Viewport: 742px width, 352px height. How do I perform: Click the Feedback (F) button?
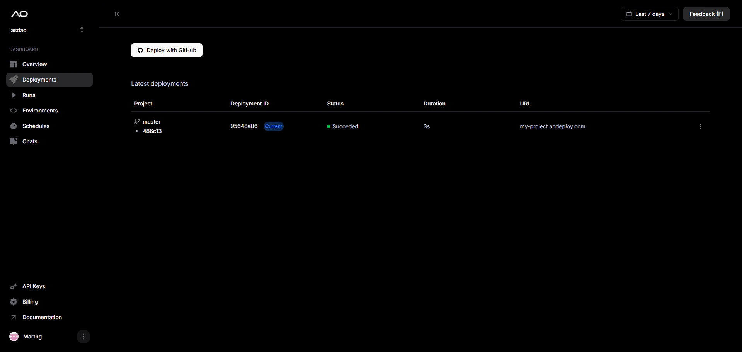[x=706, y=14]
